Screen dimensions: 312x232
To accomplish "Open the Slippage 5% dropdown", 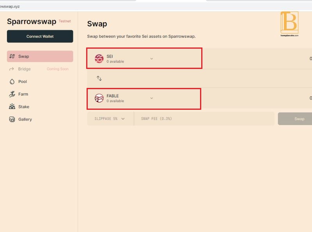I will pos(110,119).
